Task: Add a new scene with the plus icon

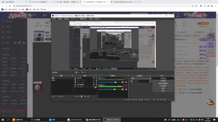Action: pos(53,96)
